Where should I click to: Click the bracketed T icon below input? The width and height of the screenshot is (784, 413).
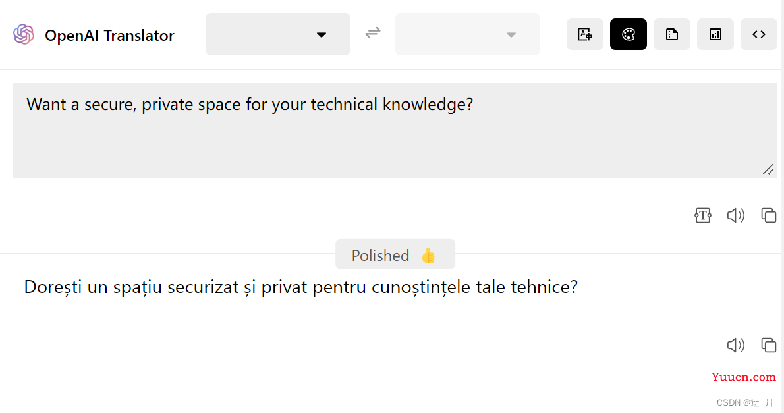pos(702,215)
